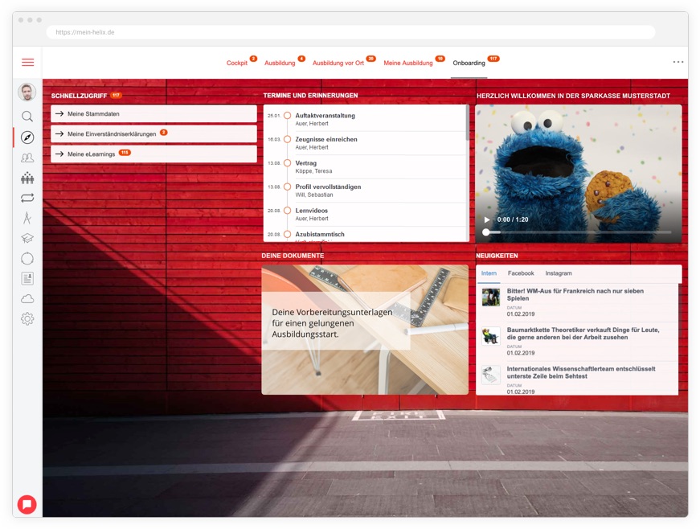The image size is (700, 529).
Task: Select the Facebook news tab
Action: pyautogui.click(x=521, y=273)
